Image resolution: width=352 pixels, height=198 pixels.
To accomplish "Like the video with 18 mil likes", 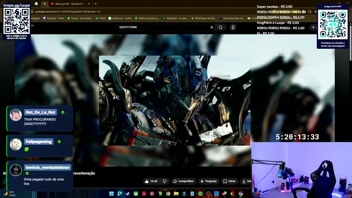I will click(x=151, y=181).
